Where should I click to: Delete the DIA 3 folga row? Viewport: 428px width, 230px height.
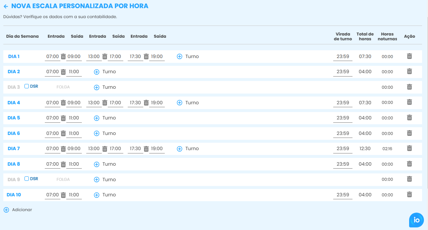click(409, 87)
